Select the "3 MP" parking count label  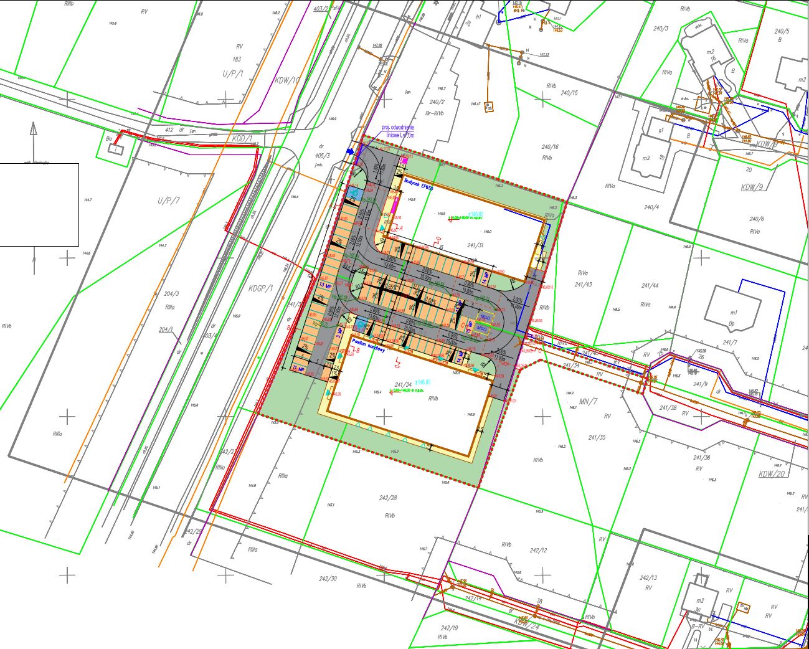click(x=339, y=334)
